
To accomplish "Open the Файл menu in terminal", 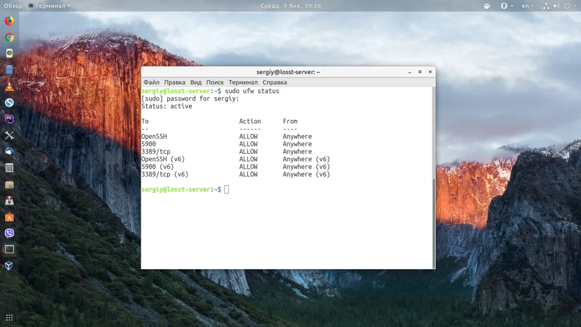I will click(151, 82).
